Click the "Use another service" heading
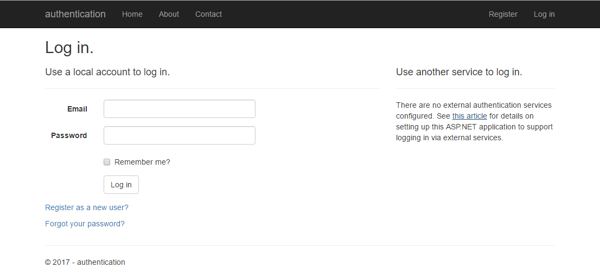 459,72
